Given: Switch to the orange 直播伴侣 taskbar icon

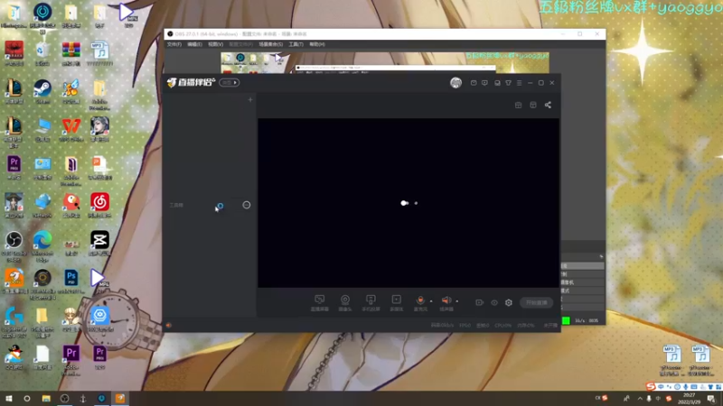Looking at the screenshot, I should pyautogui.click(x=120, y=398).
